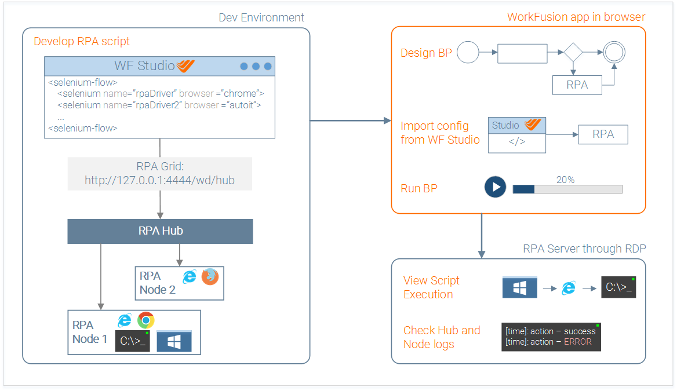
Task: Click the RPA Grid URL box
Action: click(x=160, y=174)
